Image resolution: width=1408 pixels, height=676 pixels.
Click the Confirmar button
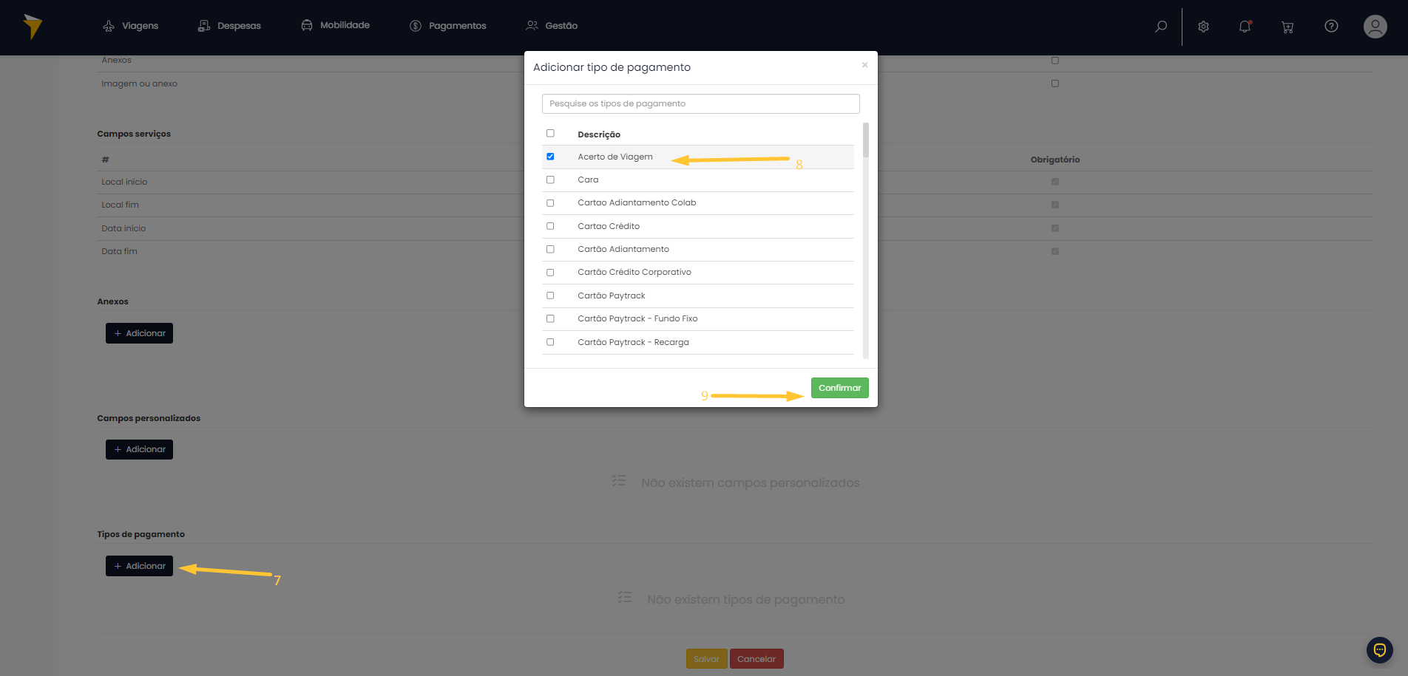point(840,388)
